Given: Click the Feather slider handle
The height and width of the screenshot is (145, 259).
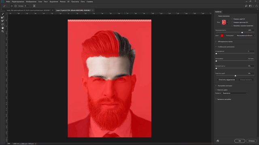Looking at the screenshot, I should tap(216, 61).
